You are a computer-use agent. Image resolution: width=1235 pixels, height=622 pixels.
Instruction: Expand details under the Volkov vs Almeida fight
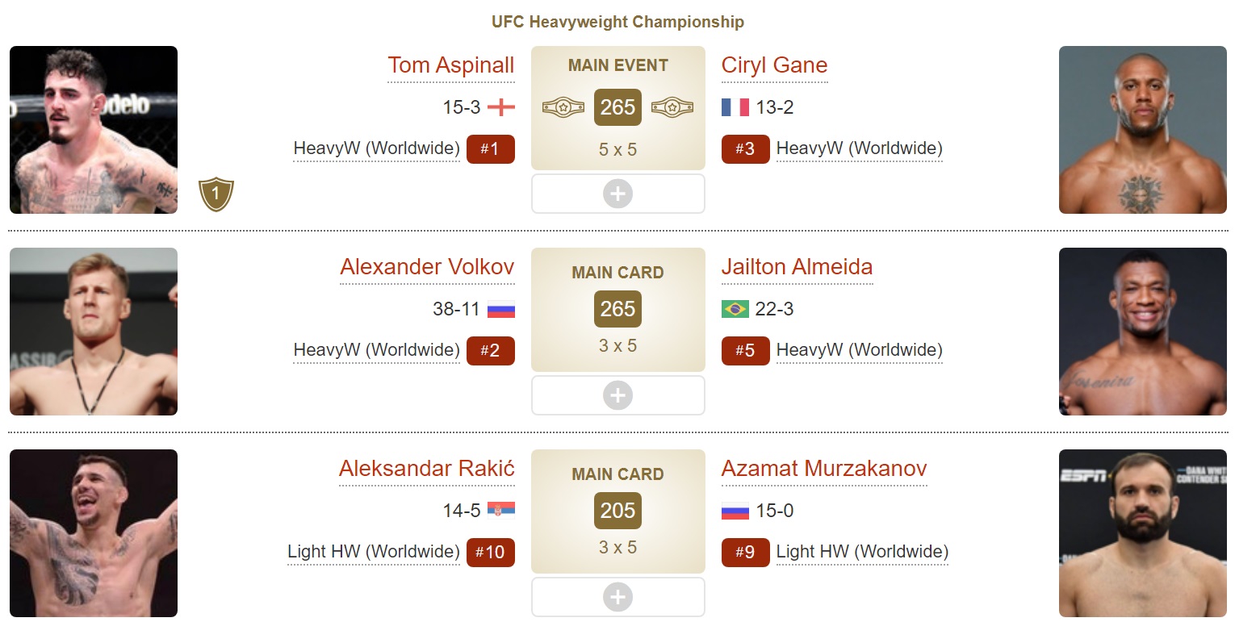coord(617,395)
